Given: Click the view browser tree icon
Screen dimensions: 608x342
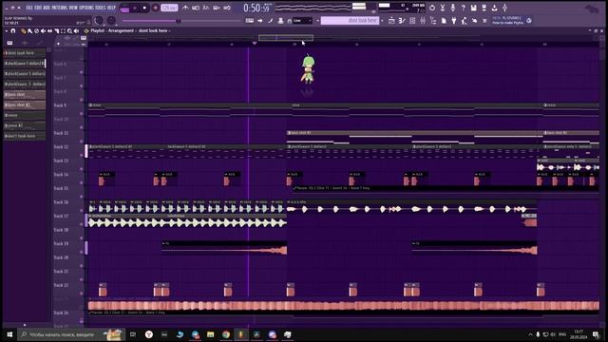Looking at the screenshot, I should click(x=433, y=21).
